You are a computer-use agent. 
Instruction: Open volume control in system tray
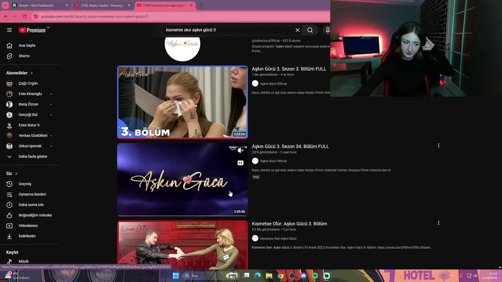pyautogui.click(x=475, y=276)
